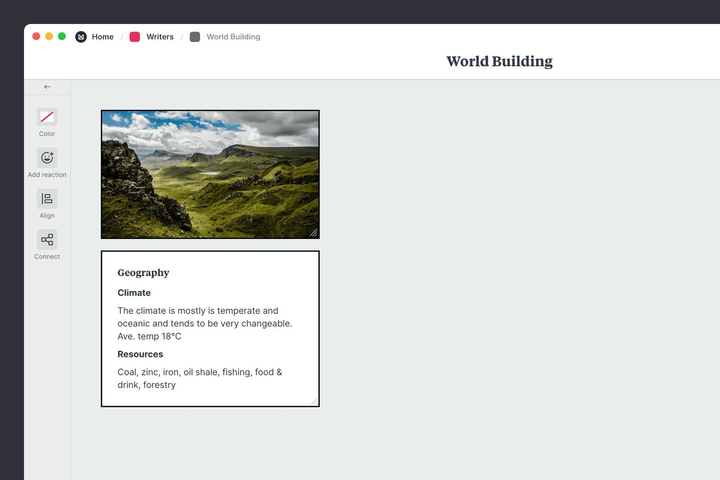Click the Geography text card
The width and height of the screenshot is (720, 480).
(210, 329)
